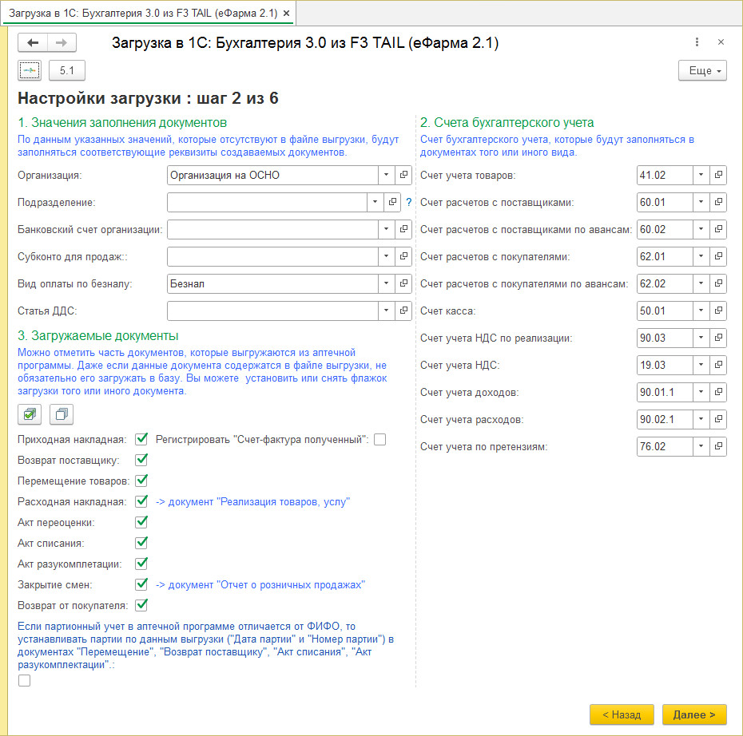This screenshot has height=736, width=743.
Task: Expand the Субконто для продаж dropdown
Action: click(x=387, y=256)
